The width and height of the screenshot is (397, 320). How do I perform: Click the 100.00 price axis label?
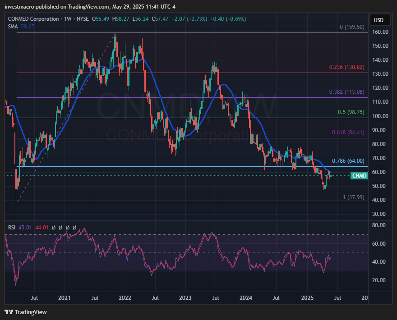pyautogui.click(x=380, y=116)
